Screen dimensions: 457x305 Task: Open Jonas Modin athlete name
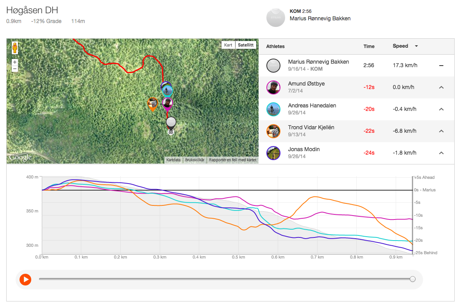(x=304, y=149)
